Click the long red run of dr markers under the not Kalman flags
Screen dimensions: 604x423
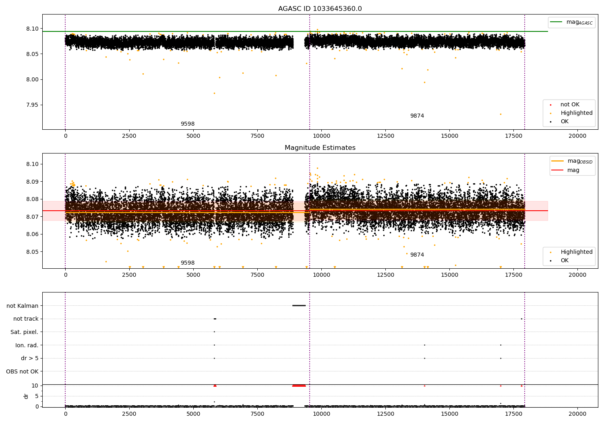(299, 386)
